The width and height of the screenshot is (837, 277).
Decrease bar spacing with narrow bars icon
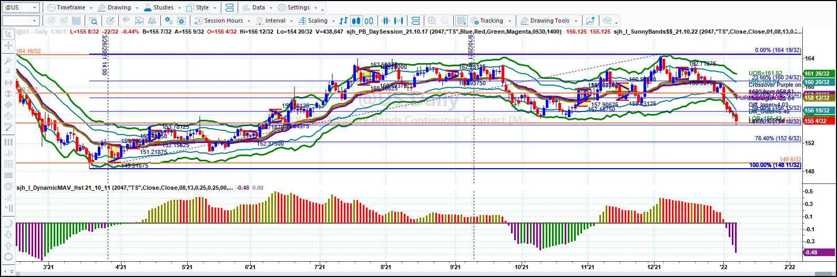click(x=385, y=20)
